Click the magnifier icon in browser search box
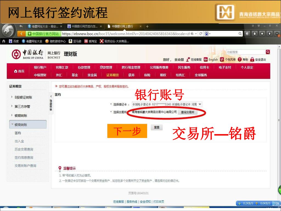The image size is (281, 211). tap(240, 34)
